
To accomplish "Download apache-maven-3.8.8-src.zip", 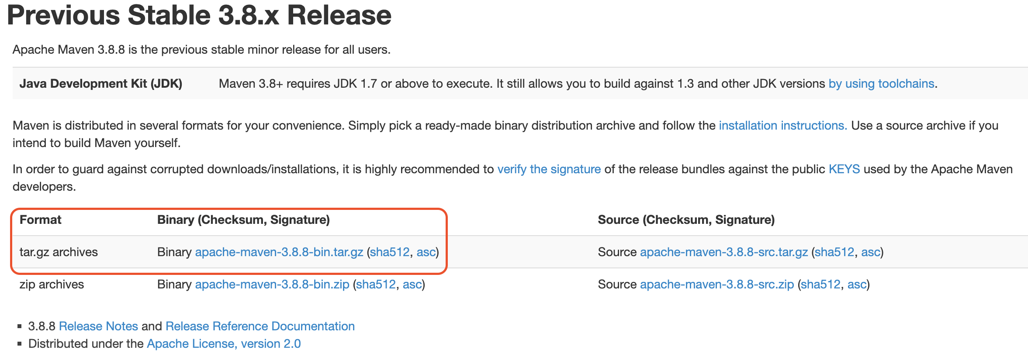I will tap(717, 284).
